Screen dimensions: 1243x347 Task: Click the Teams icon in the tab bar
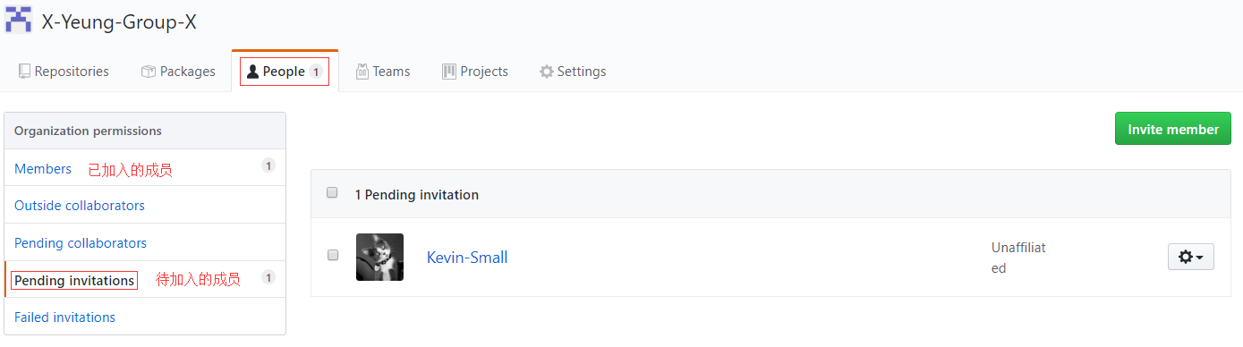pyautogui.click(x=362, y=72)
